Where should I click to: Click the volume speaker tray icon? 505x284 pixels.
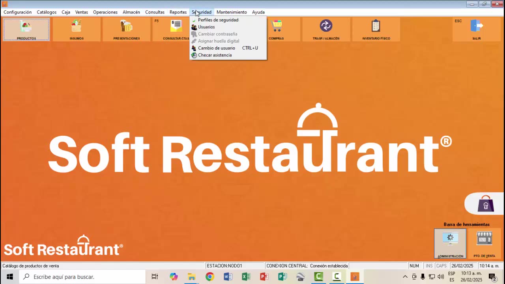point(441,277)
